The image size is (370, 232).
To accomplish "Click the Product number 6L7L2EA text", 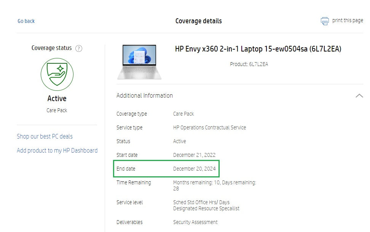I will coord(249,64).
